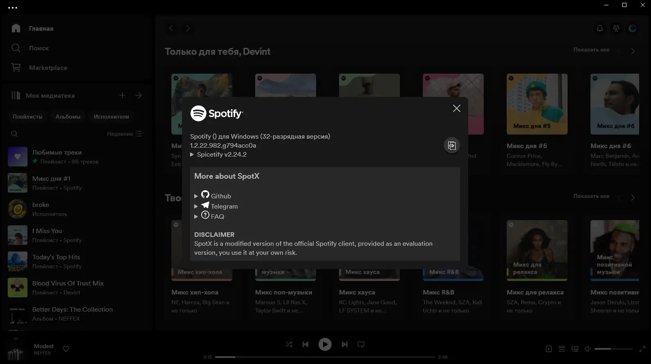Viewport: 651px width, 364px height.
Task: Click the Моя медиатека library icon
Action: click(16, 95)
